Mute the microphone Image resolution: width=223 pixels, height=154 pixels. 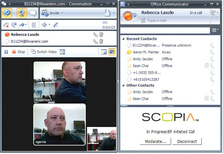tap(55, 25)
